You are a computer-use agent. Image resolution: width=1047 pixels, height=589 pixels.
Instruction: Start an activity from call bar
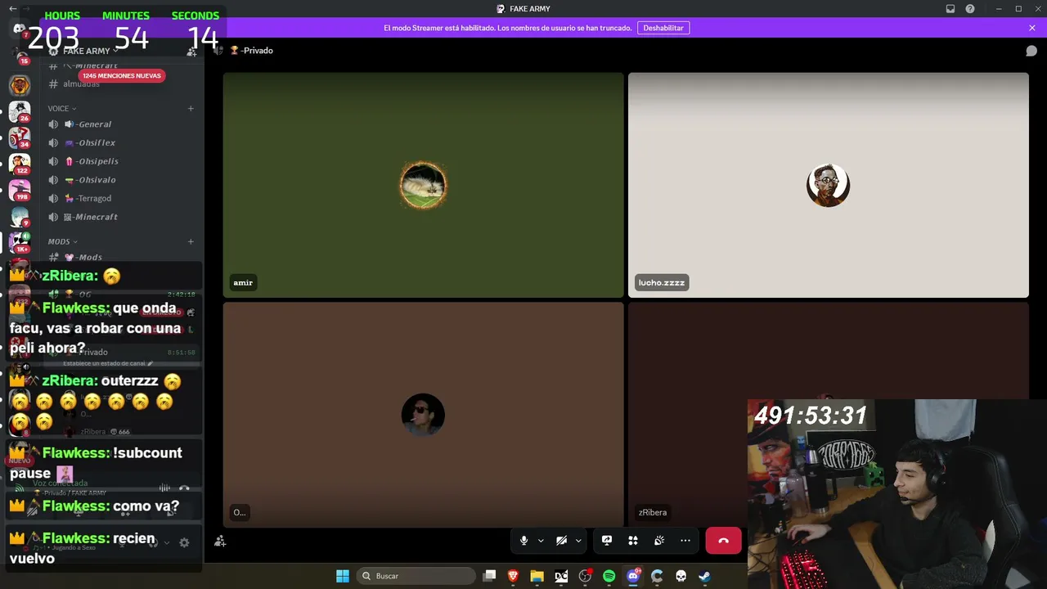pos(633,541)
